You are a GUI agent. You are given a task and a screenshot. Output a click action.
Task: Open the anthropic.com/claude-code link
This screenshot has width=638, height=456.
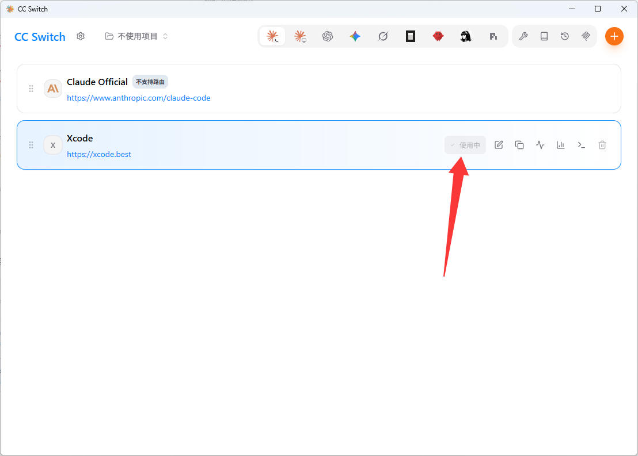pyautogui.click(x=138, y=98)
